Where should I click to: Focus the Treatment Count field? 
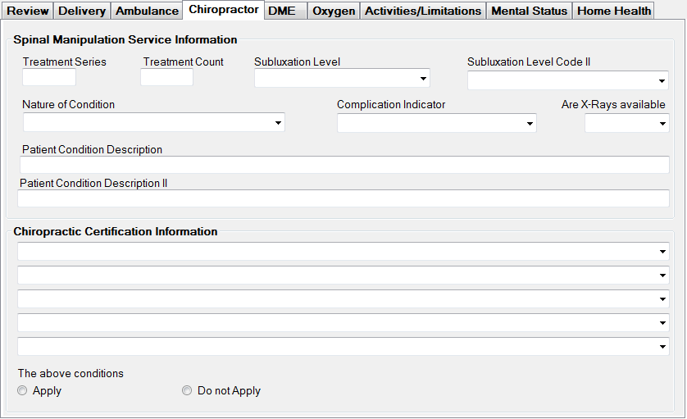click(x=166, y=78)
